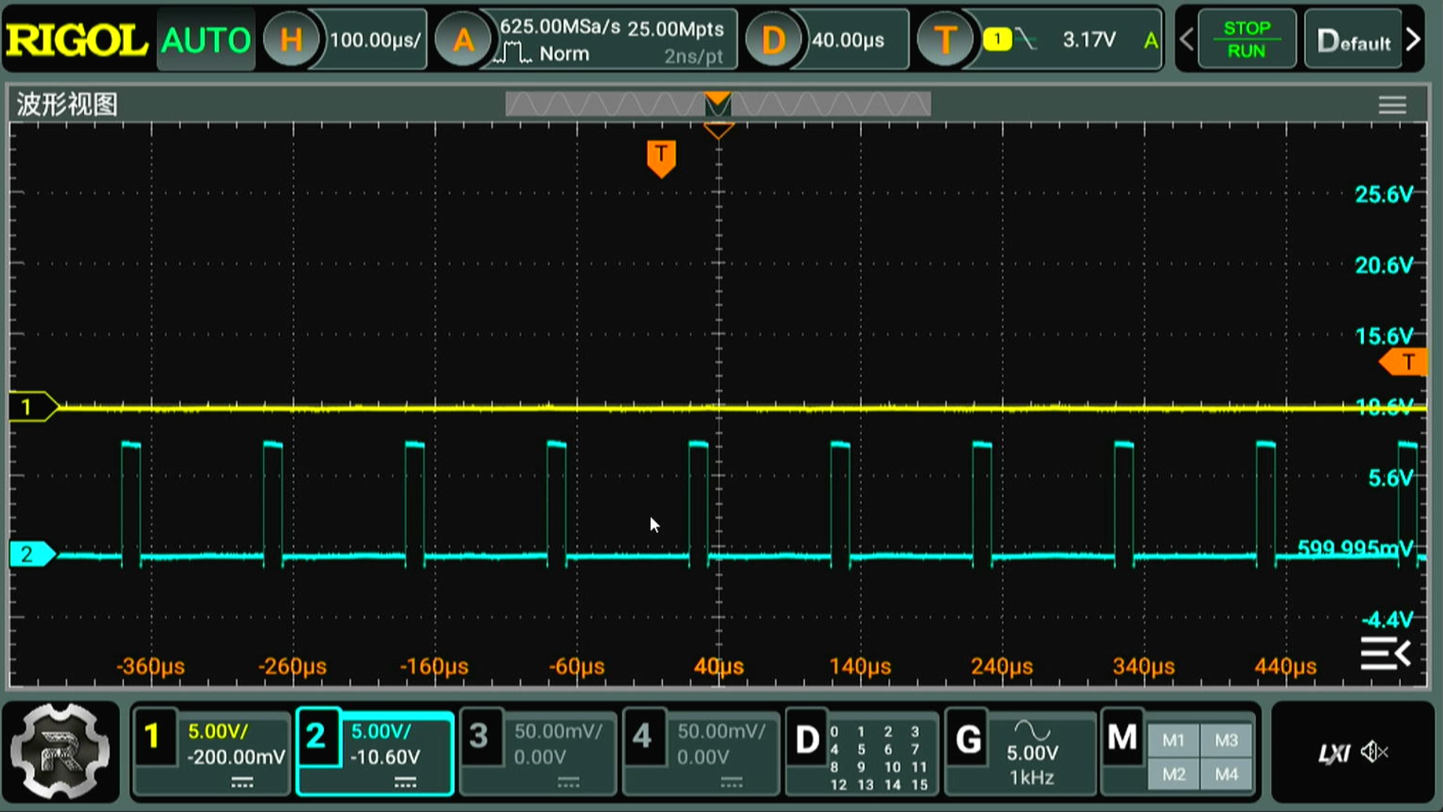Image resolution: width=1443 pixels, height=812 pixels.
Task: Open the Trigger (T) settings icon
Action: 945,40
